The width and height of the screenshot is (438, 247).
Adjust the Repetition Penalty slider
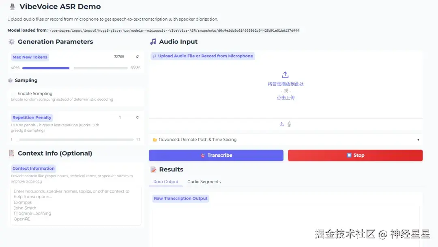point(75,139)
